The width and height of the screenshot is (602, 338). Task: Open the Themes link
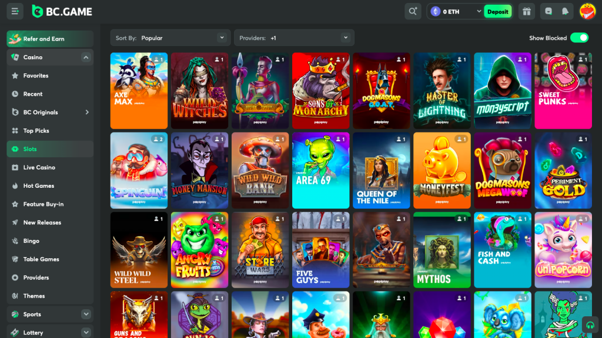coord(50,296)
